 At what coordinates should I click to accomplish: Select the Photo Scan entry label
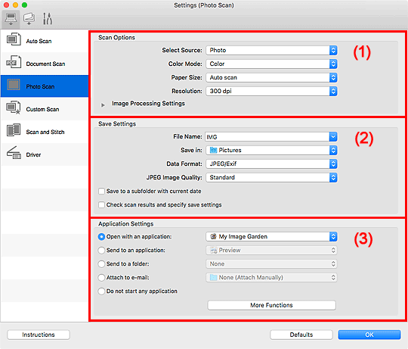tap(40, 86)
